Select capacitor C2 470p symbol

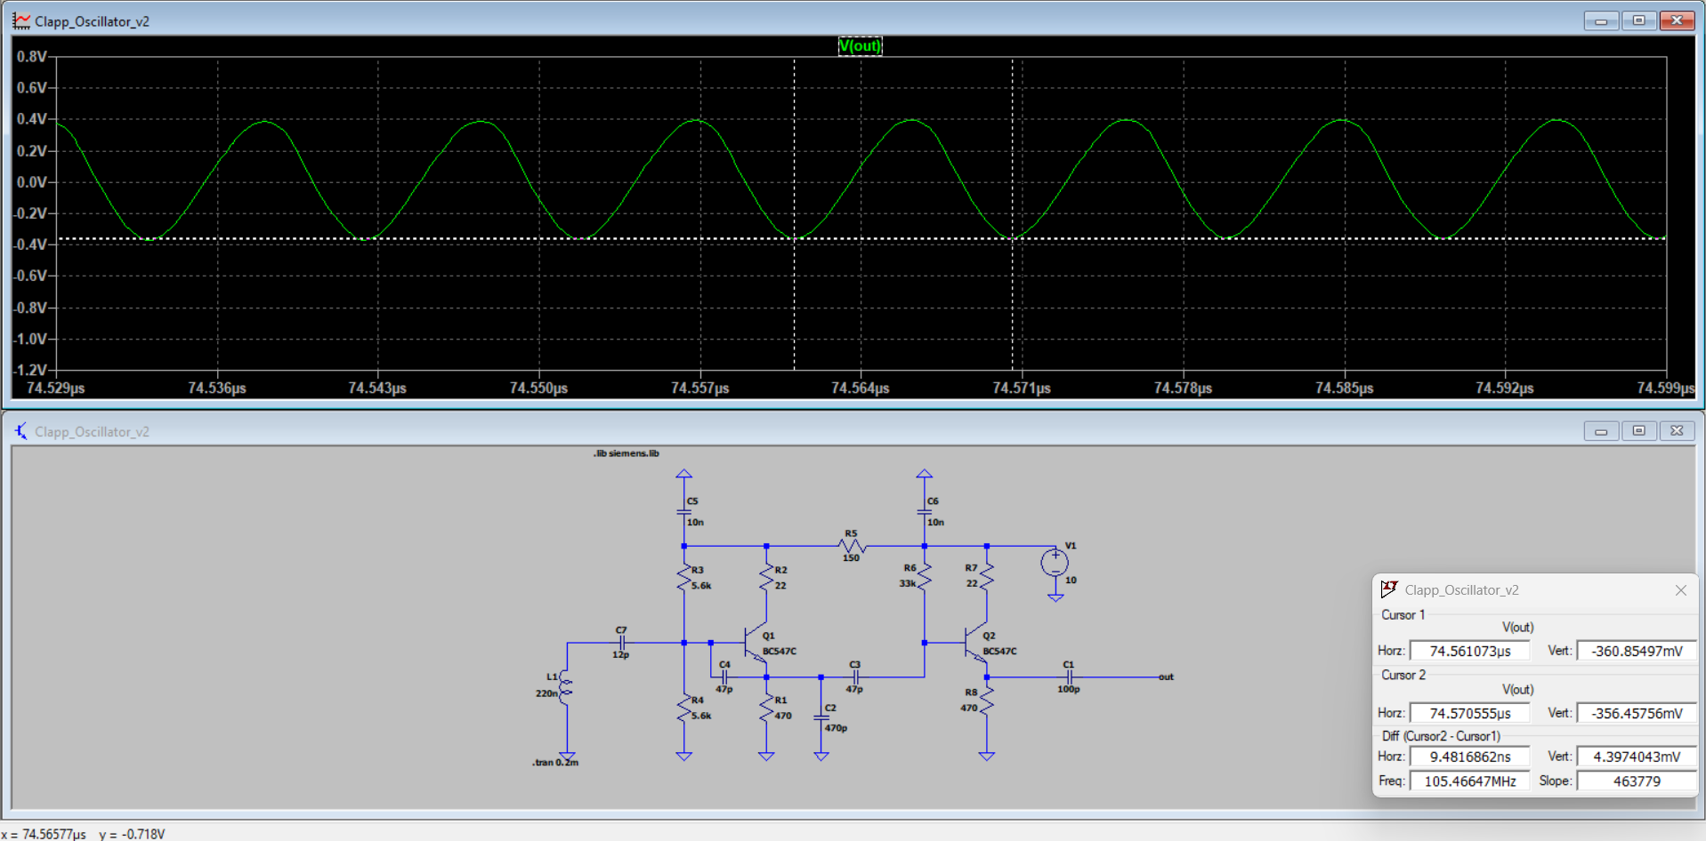coord(821,717)
